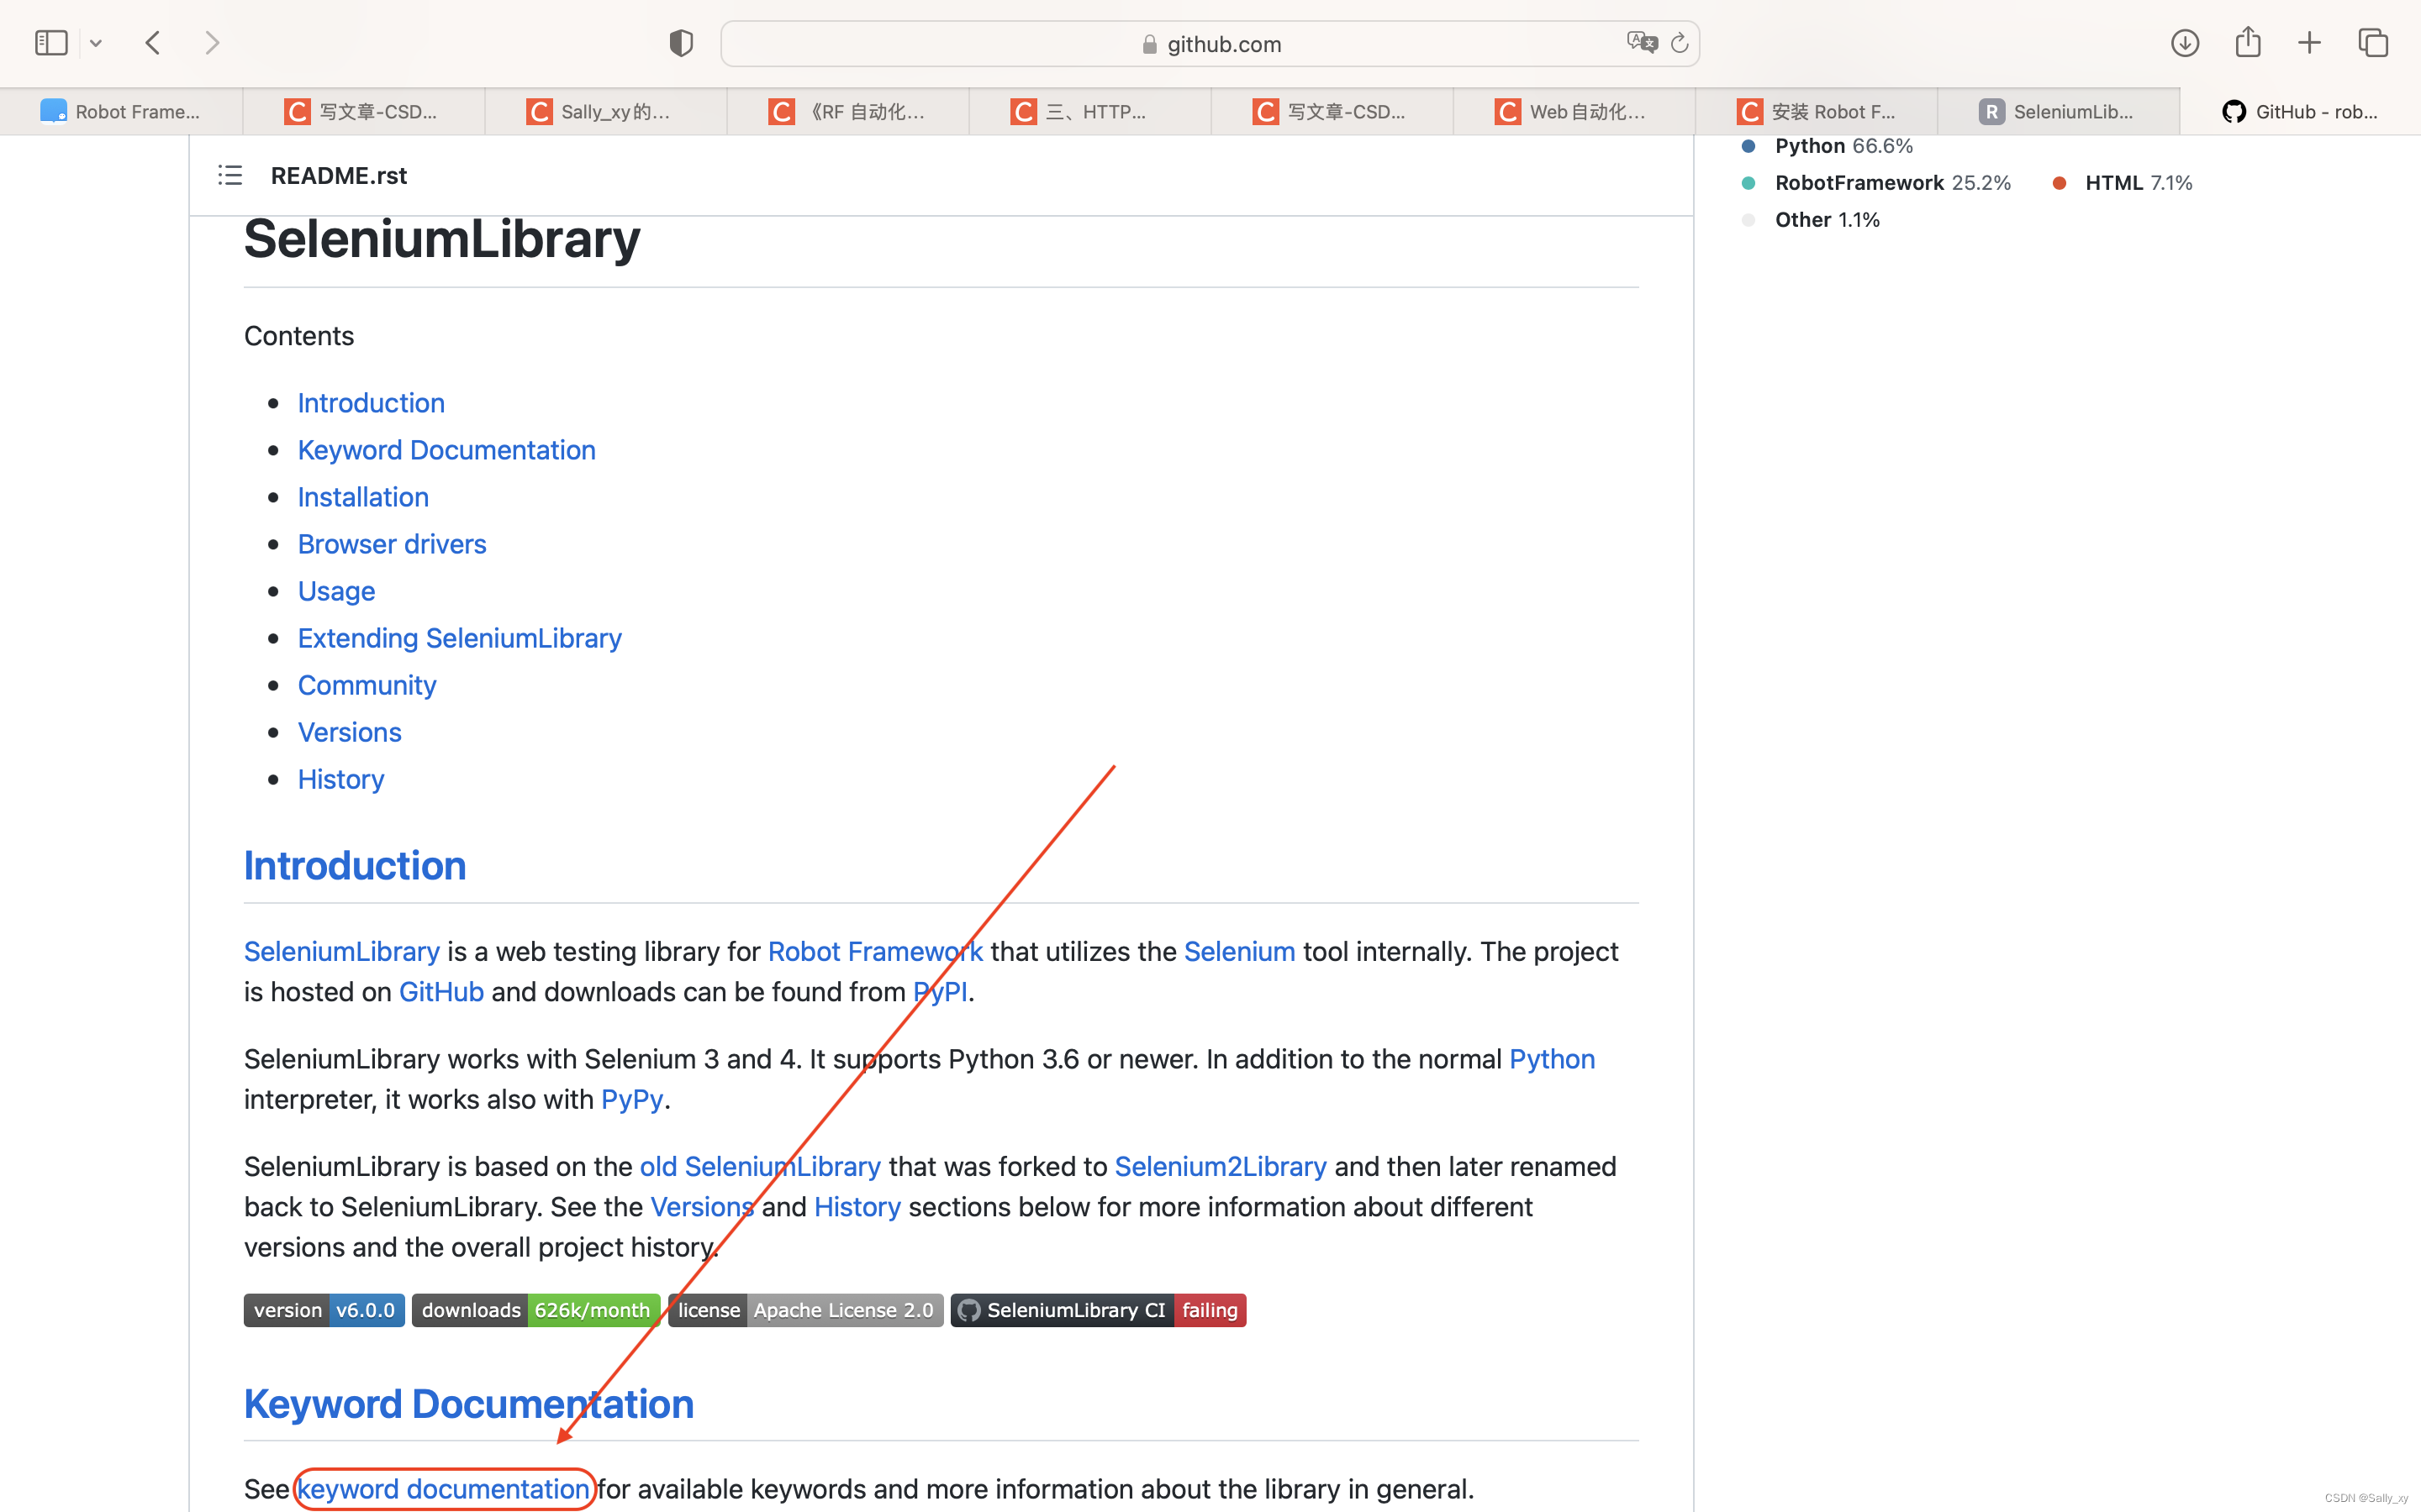Open the privacy report shield icon
Image resolution: width=2421 pixels, height=1512 pixels.
pyautogui.click(x=681, y=43)
